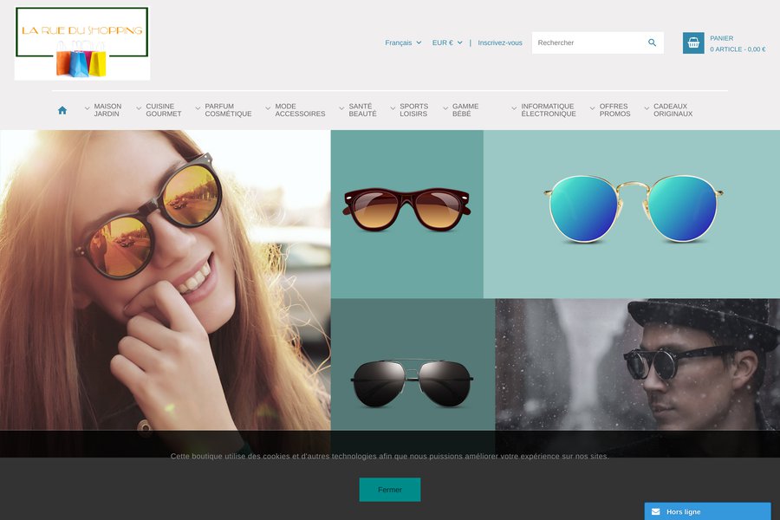The height and width of the screenshot is (520, 780).
Task: Open the Gamme Bébé menu
Action: click(465, 110)
